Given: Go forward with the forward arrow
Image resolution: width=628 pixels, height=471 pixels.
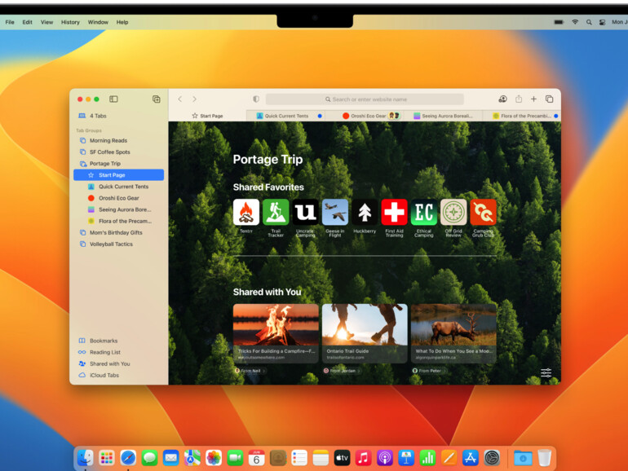Looking at the screenshot, I should click(x=194, y=99).
